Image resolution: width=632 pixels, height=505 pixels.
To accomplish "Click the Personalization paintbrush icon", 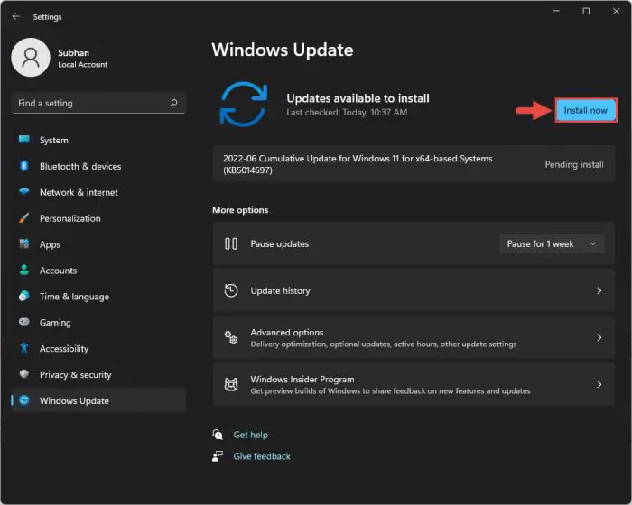I will (23, 218).
